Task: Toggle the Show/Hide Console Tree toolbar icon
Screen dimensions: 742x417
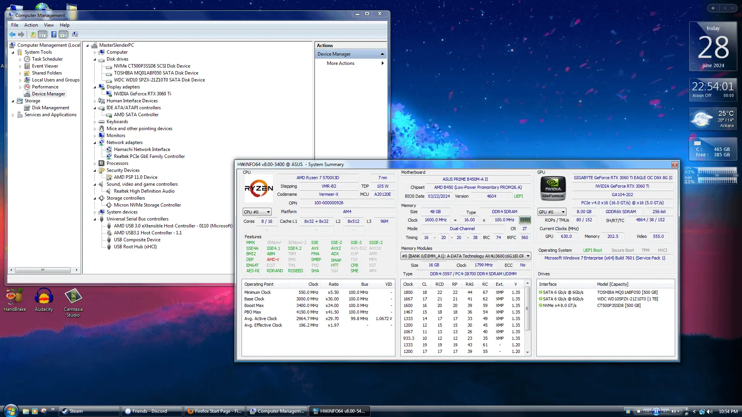Action: (43, 35)
